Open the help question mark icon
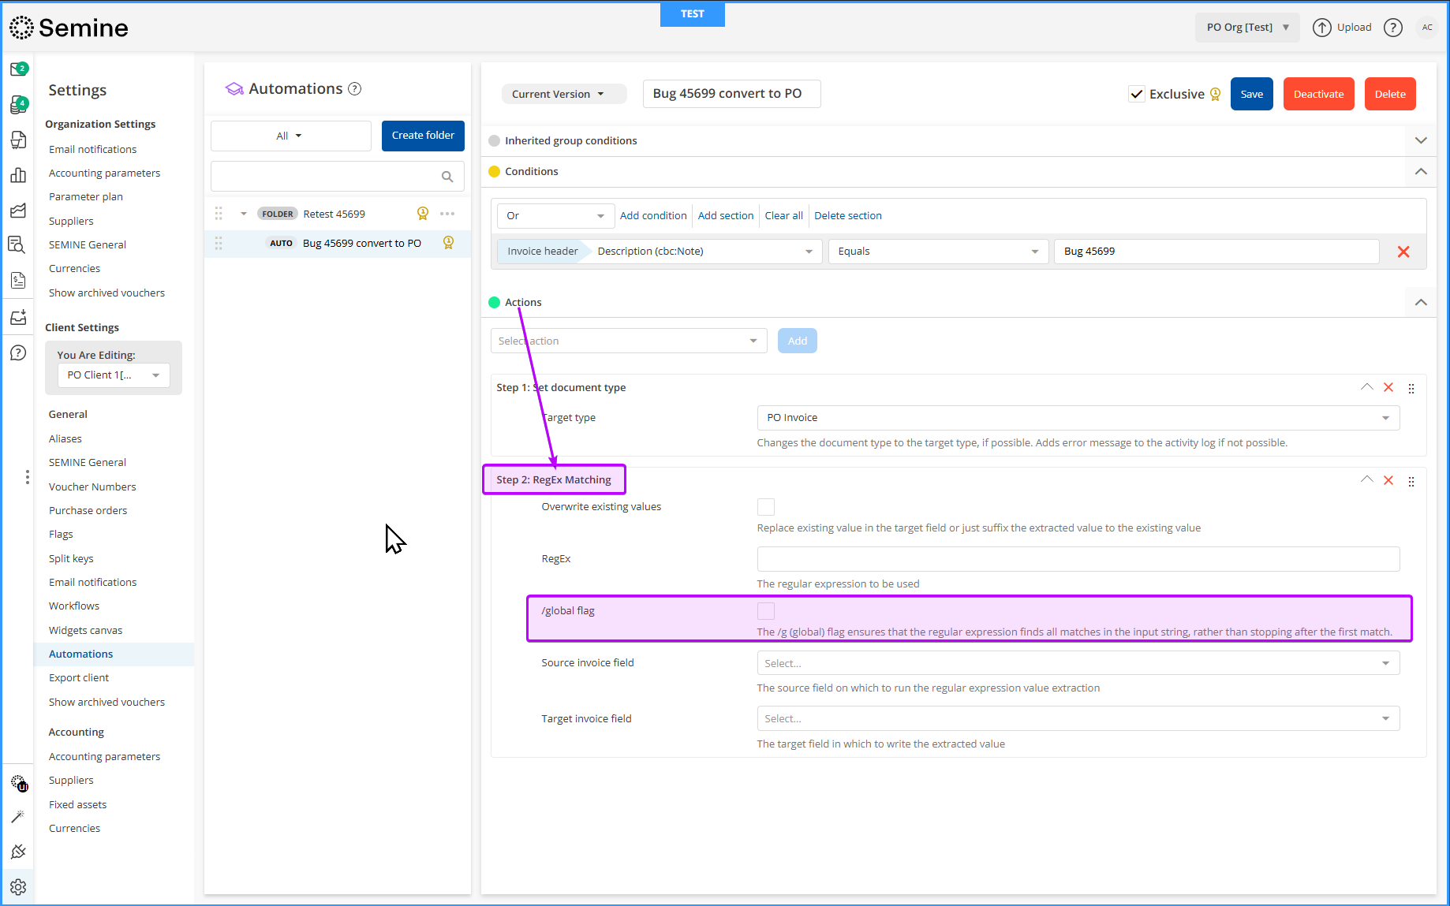Image resolution: width=1450 pixels, height=906 pixels. pos(1393,27)
